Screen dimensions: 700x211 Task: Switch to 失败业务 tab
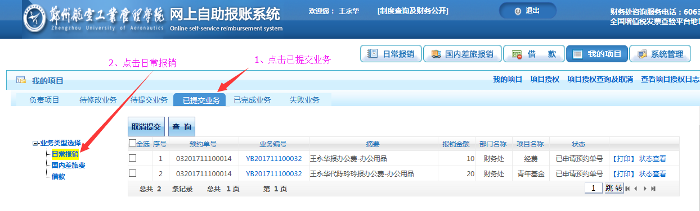pos(304,100)
